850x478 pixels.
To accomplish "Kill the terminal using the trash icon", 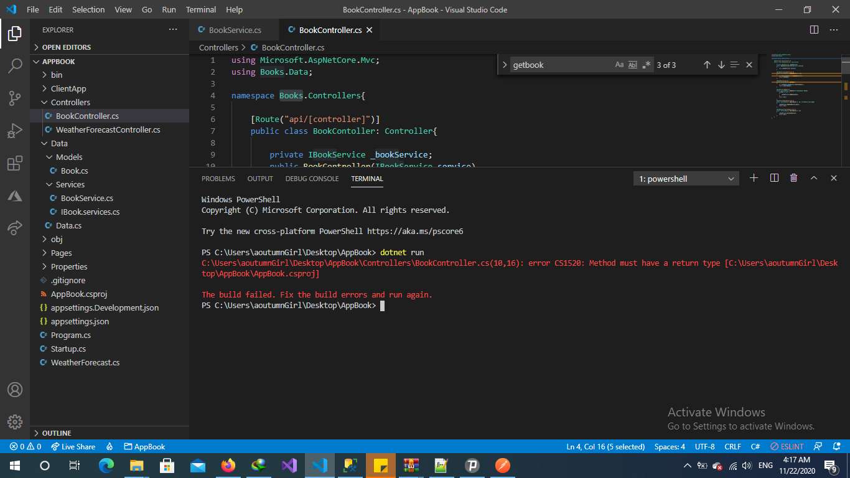I will (793, 178).
